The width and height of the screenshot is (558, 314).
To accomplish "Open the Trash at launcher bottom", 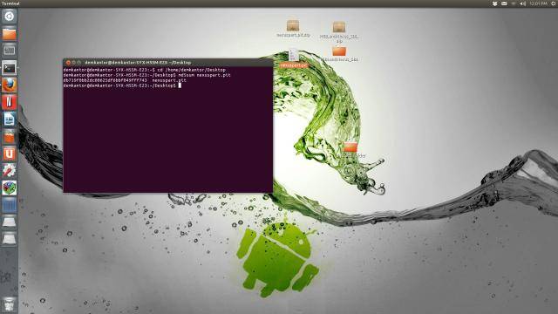I will 9,304.
